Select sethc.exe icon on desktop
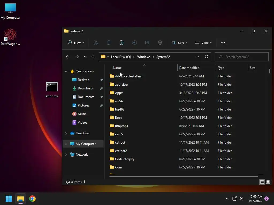 point(52,90)
